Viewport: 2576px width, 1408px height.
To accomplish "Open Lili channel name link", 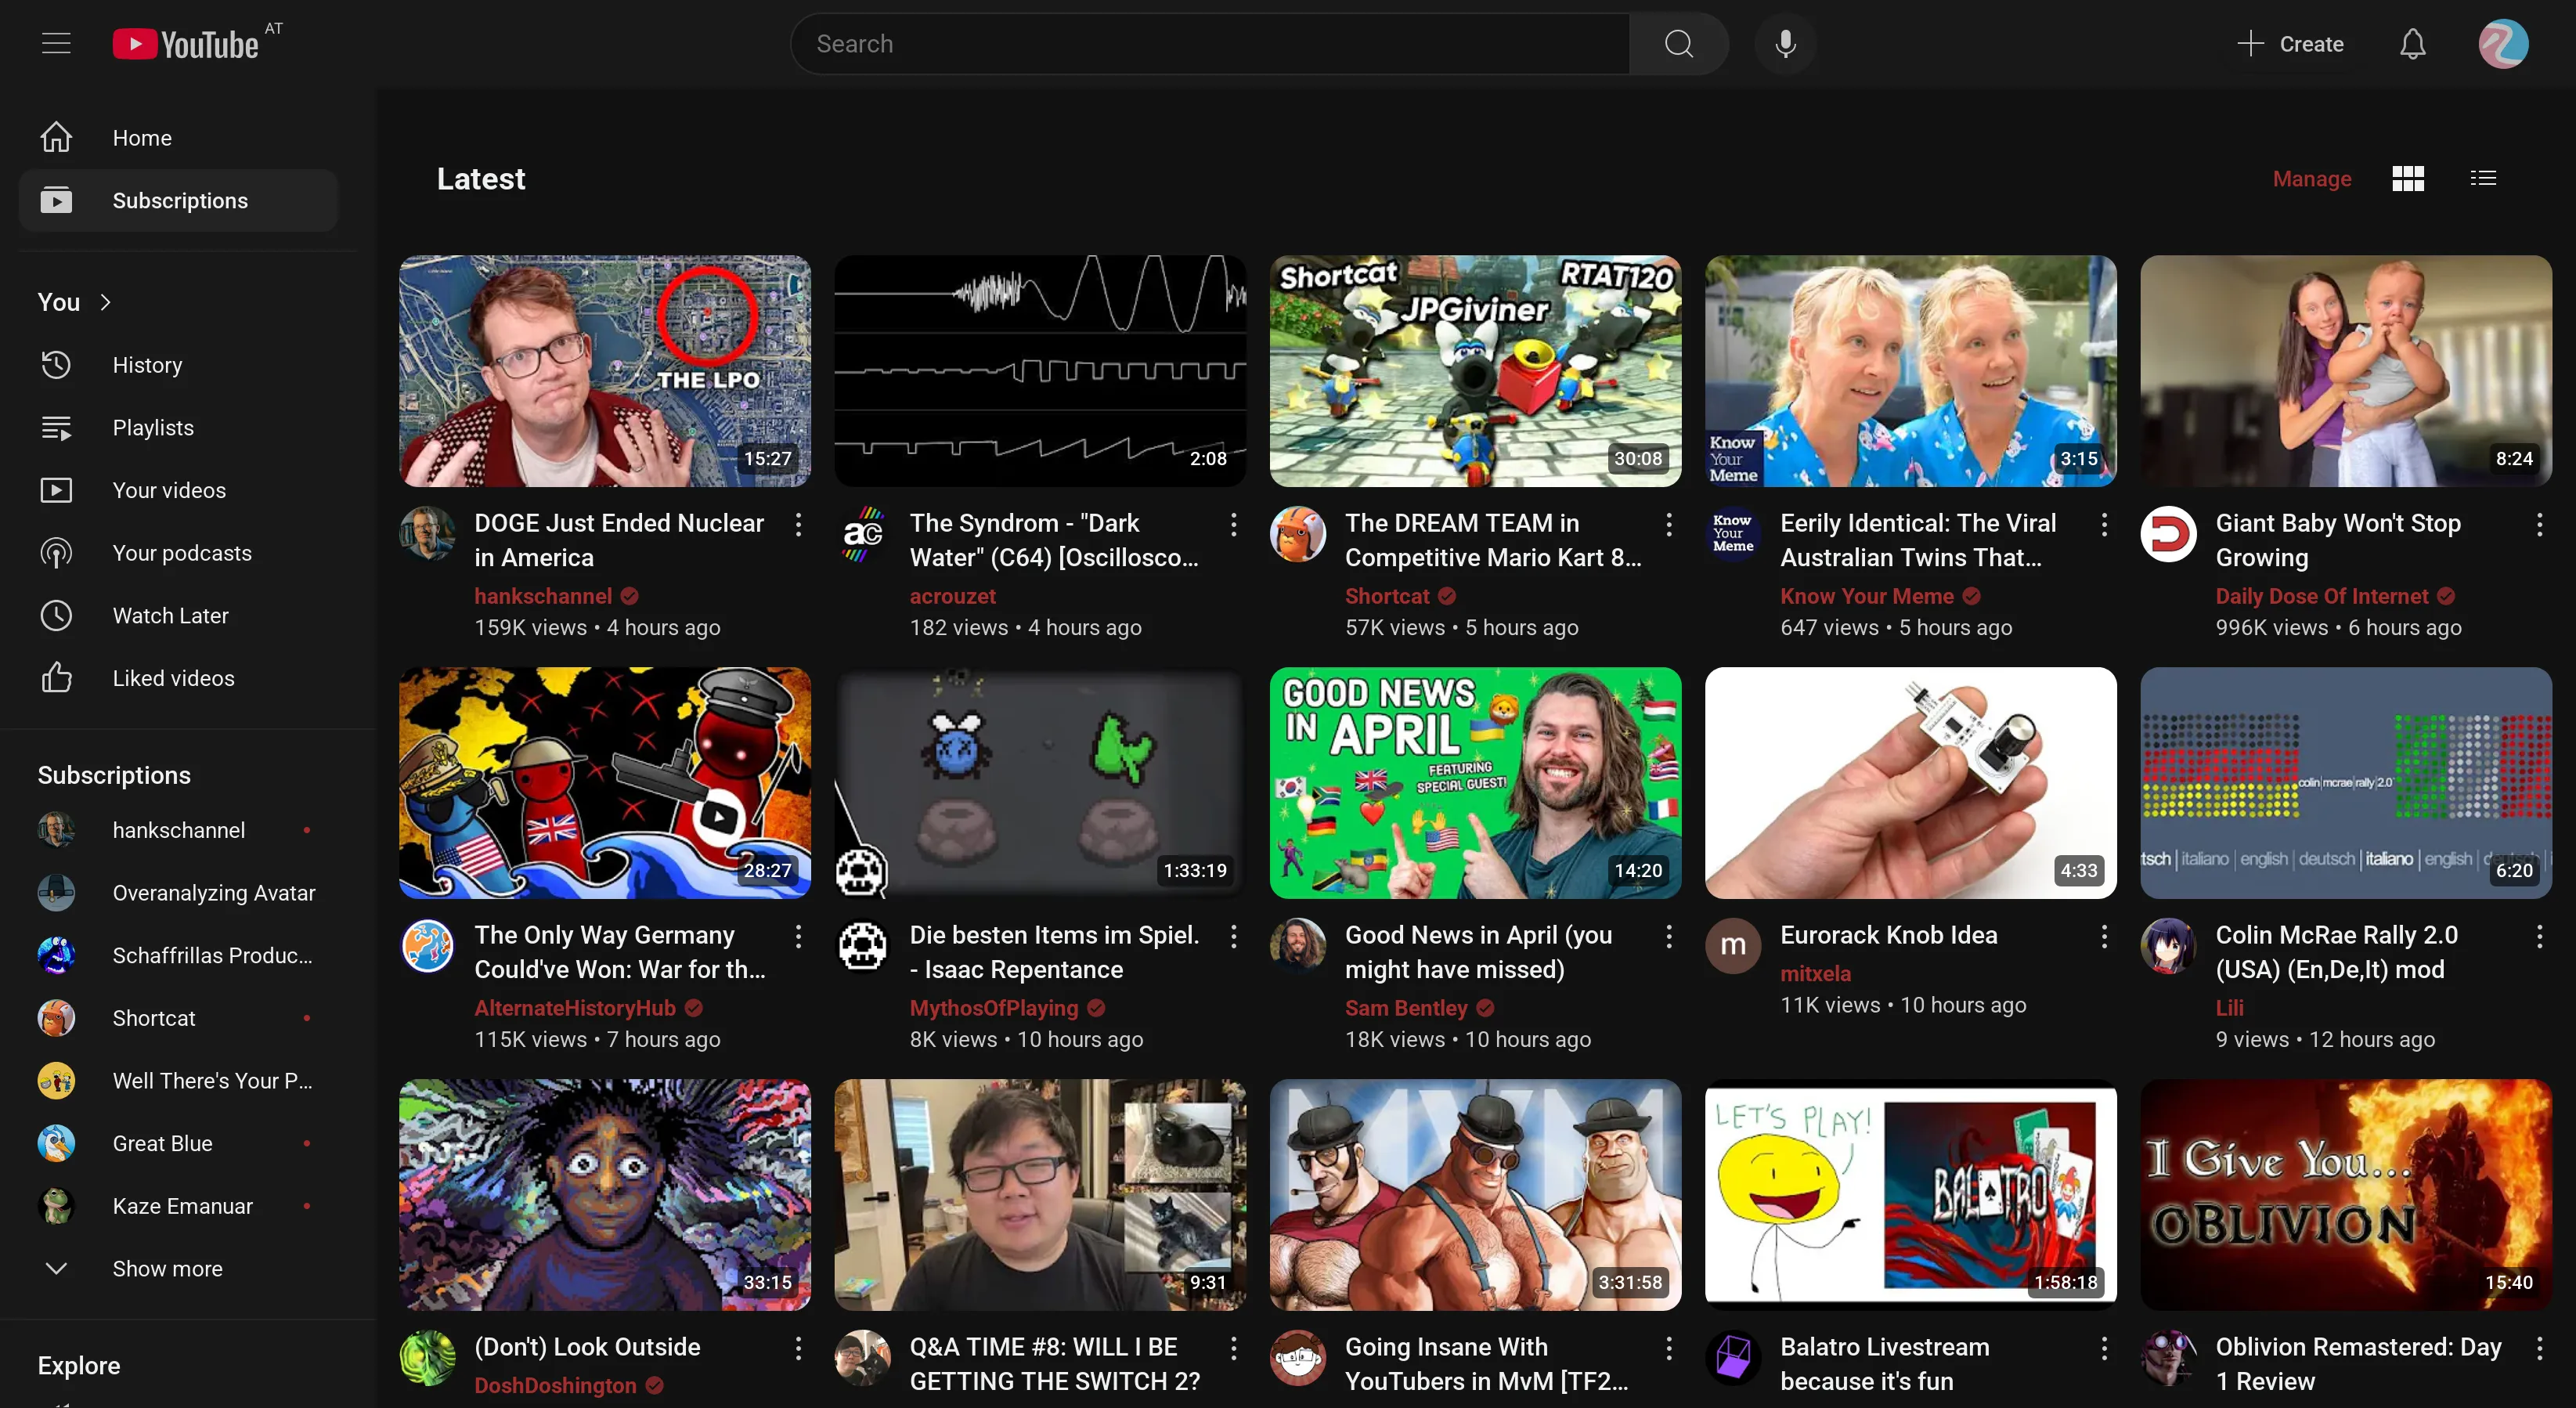I will pos(2229,1008).
